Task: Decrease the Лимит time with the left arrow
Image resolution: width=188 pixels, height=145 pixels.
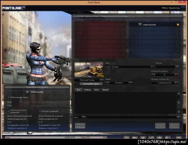Action: click(x=107, y=83)
